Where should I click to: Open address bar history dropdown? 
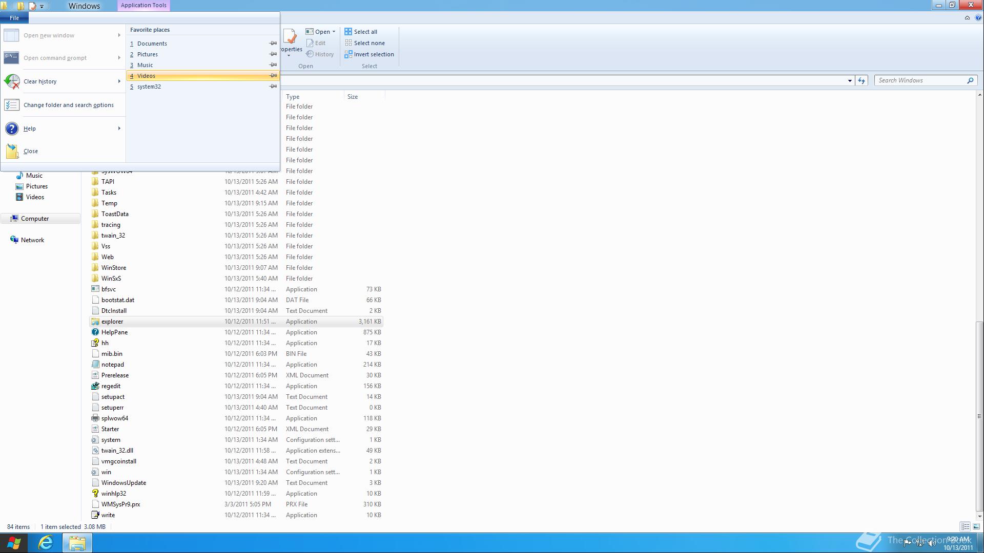(x=850, y=80)
